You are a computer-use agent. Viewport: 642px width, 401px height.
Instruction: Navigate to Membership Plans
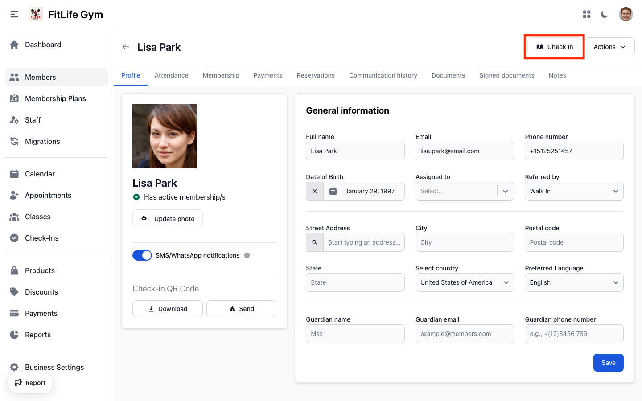coord(55,98)
